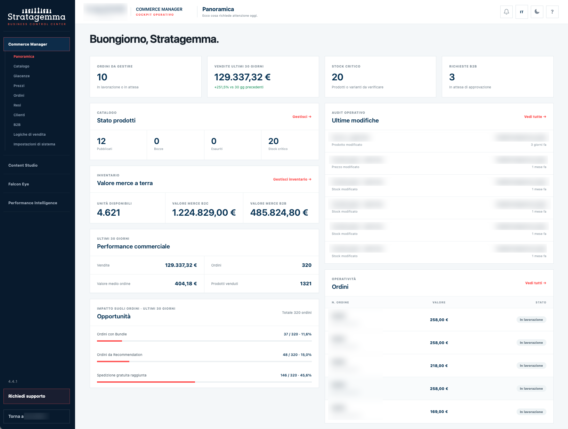Toggle dark mode with moon icon
This screenshot has height=429, width=568.
point(537,12)
